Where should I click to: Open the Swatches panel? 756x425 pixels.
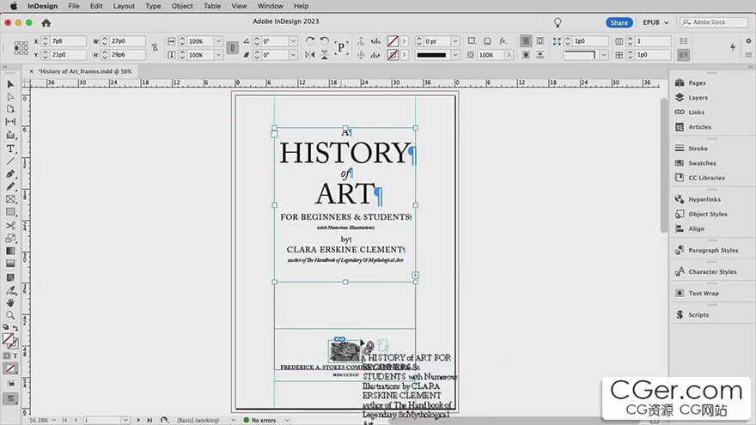(x=702, y=163)
